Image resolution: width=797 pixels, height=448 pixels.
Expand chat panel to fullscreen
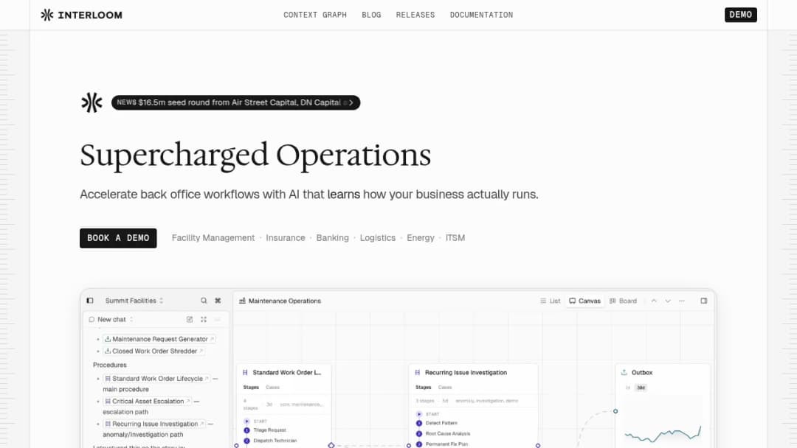tap(204, 319)
